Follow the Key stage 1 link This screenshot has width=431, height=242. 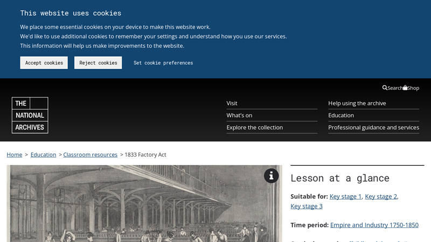click(345, 197)
